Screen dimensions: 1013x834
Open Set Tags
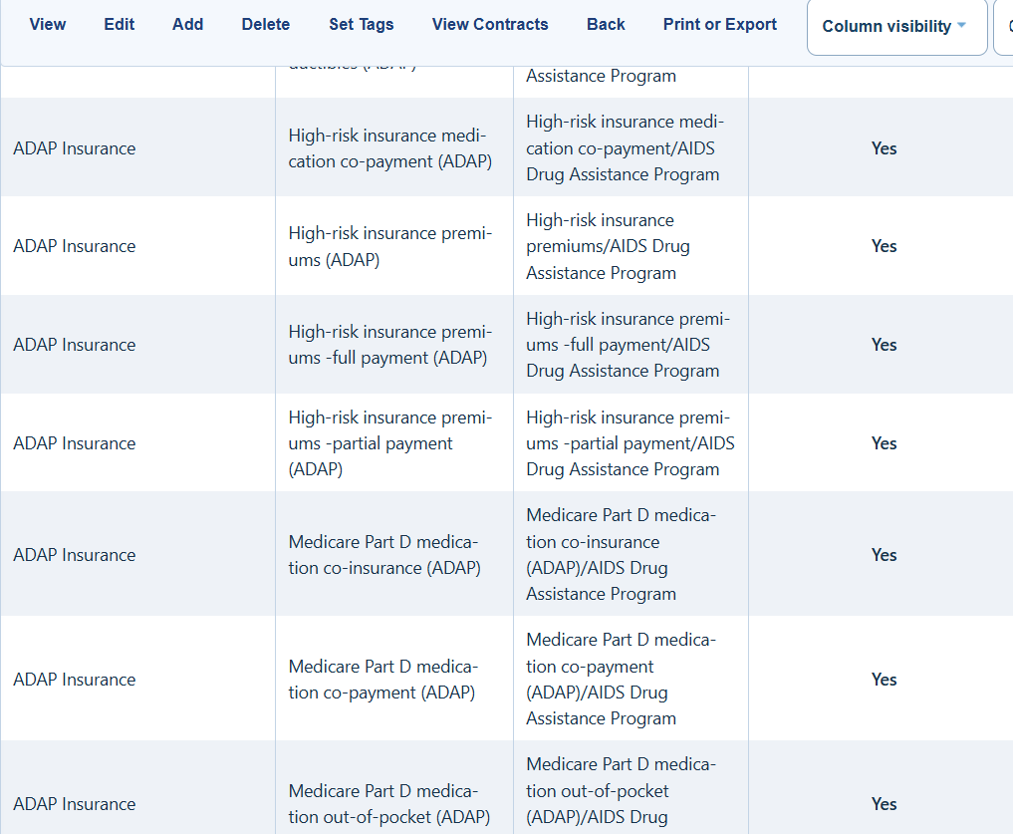tap(362, 25)
